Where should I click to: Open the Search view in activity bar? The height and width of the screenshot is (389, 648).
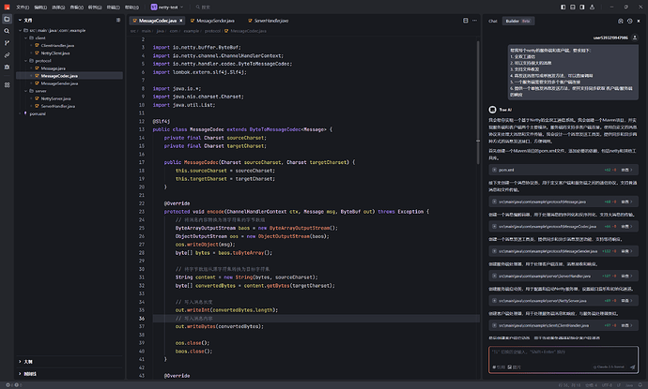tap(7, 31)
